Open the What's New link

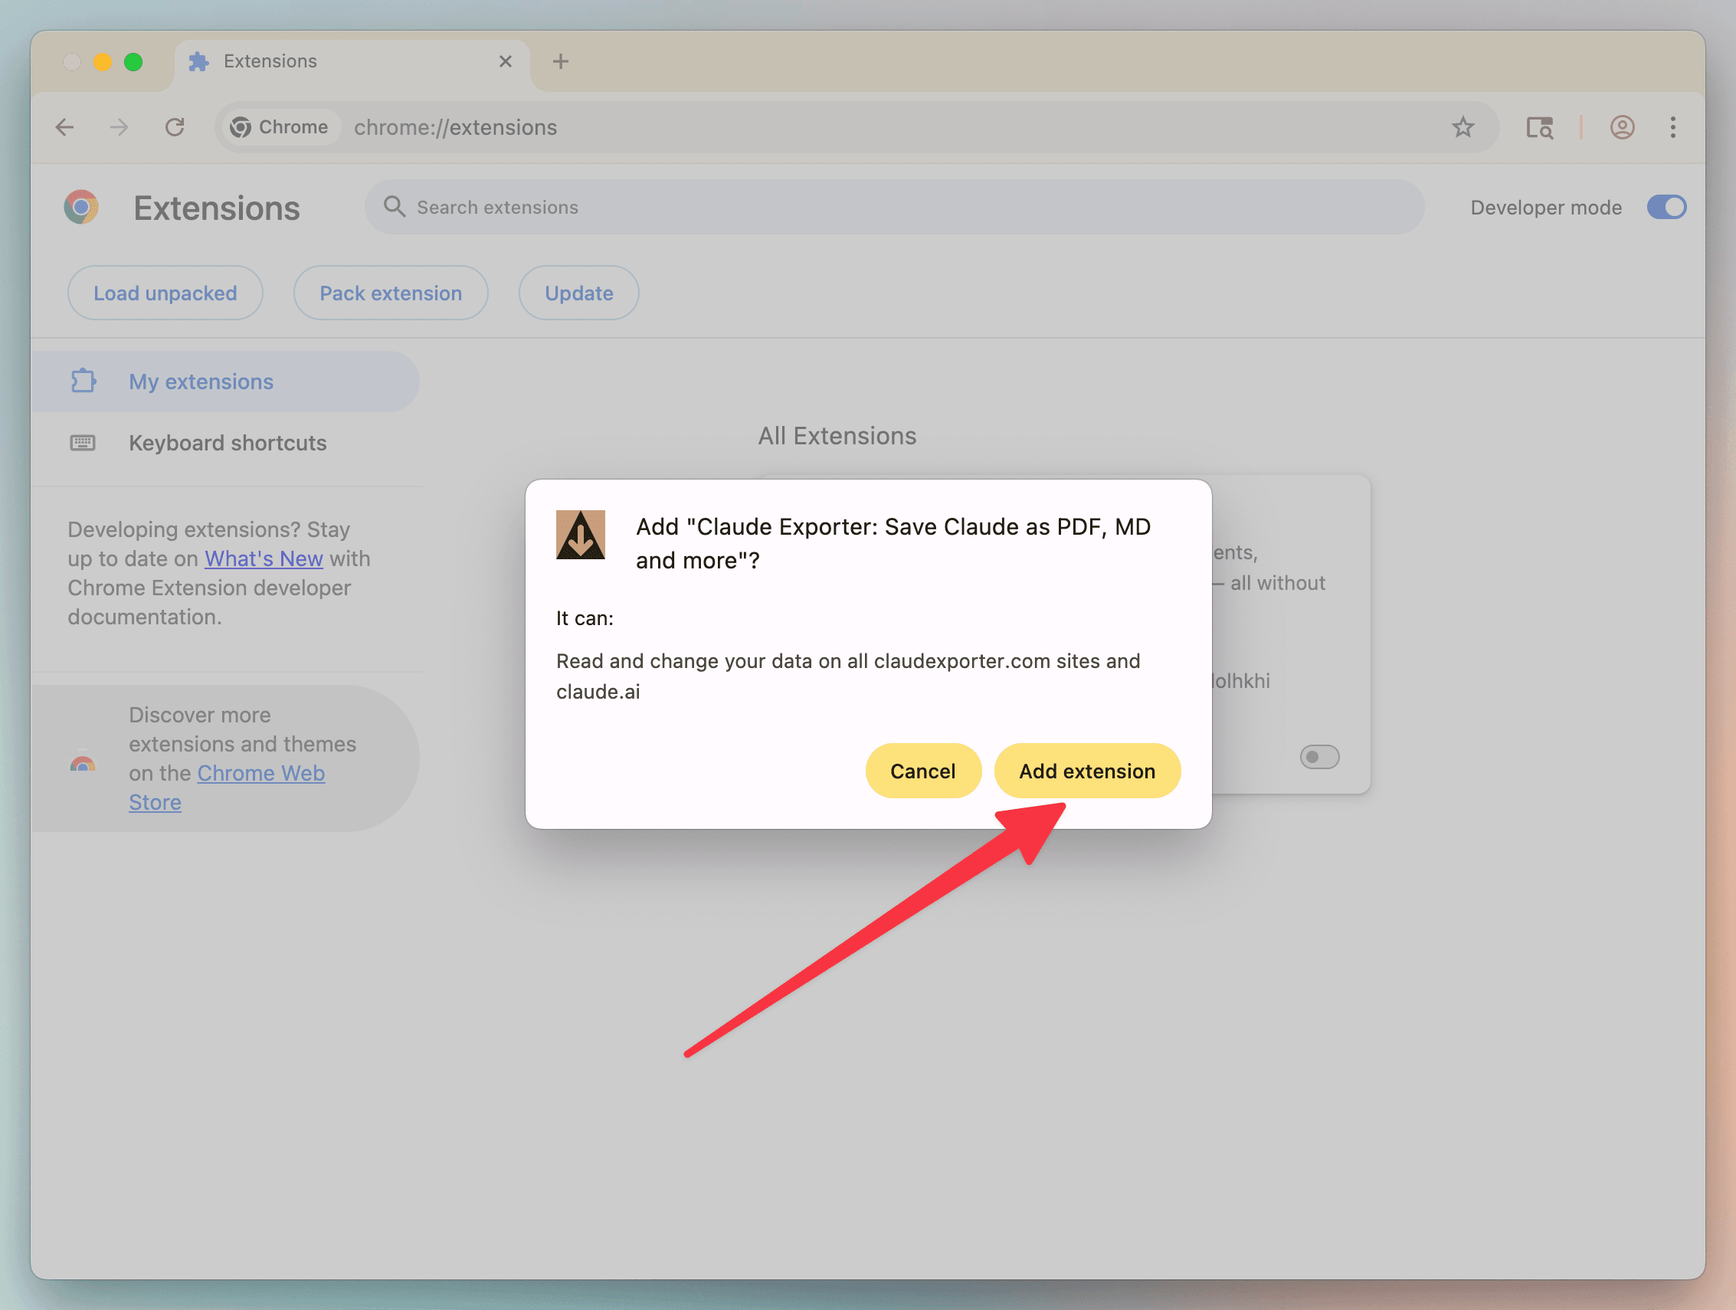[264, 558]
